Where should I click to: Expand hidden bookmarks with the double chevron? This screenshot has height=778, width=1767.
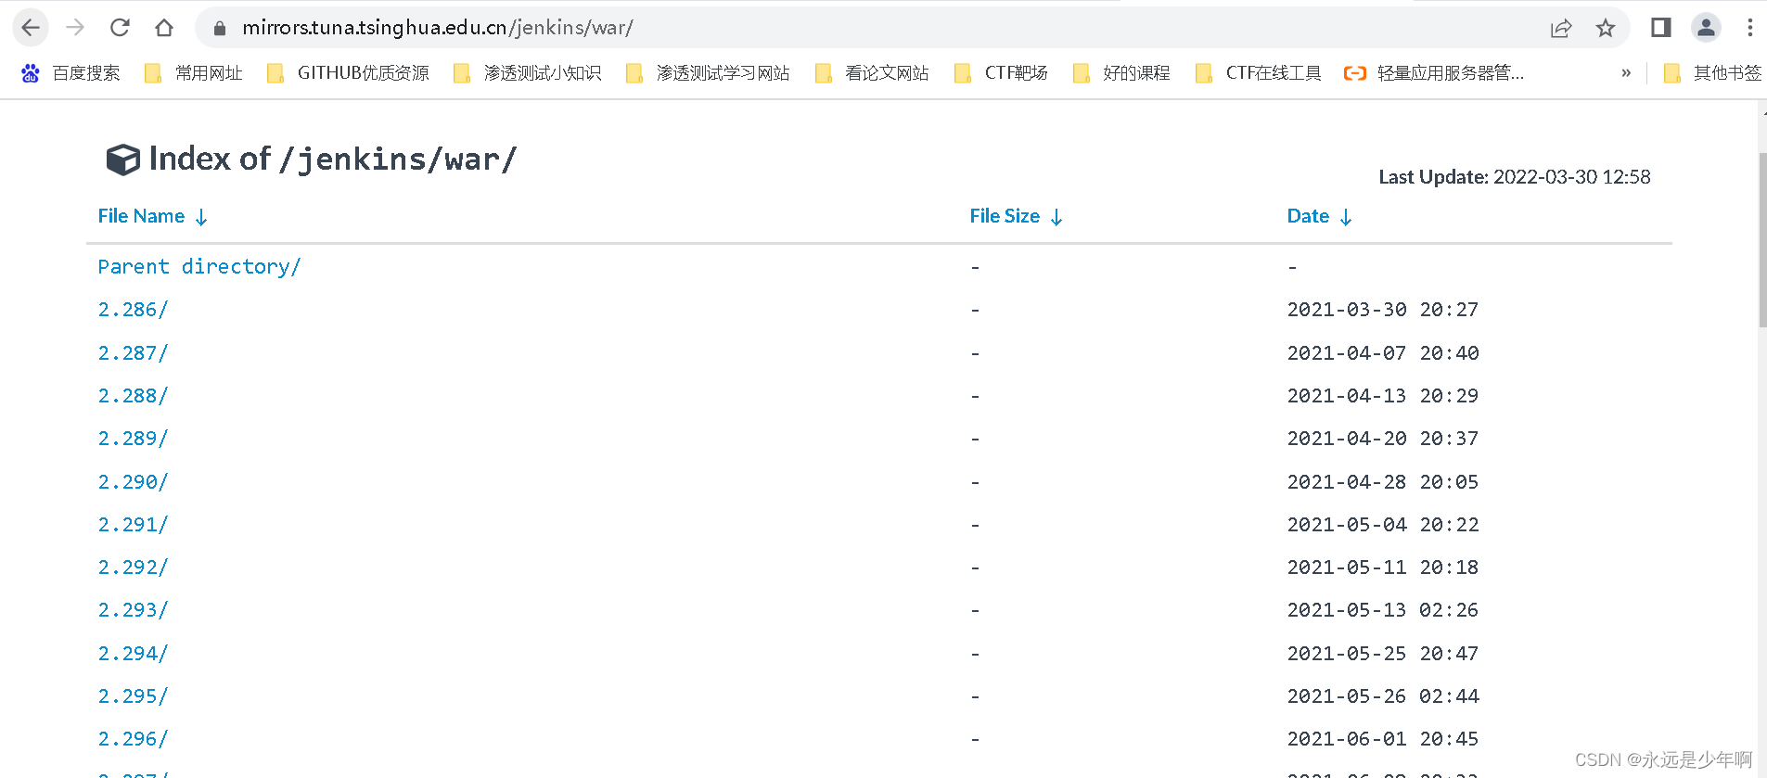pos(1626,73)
